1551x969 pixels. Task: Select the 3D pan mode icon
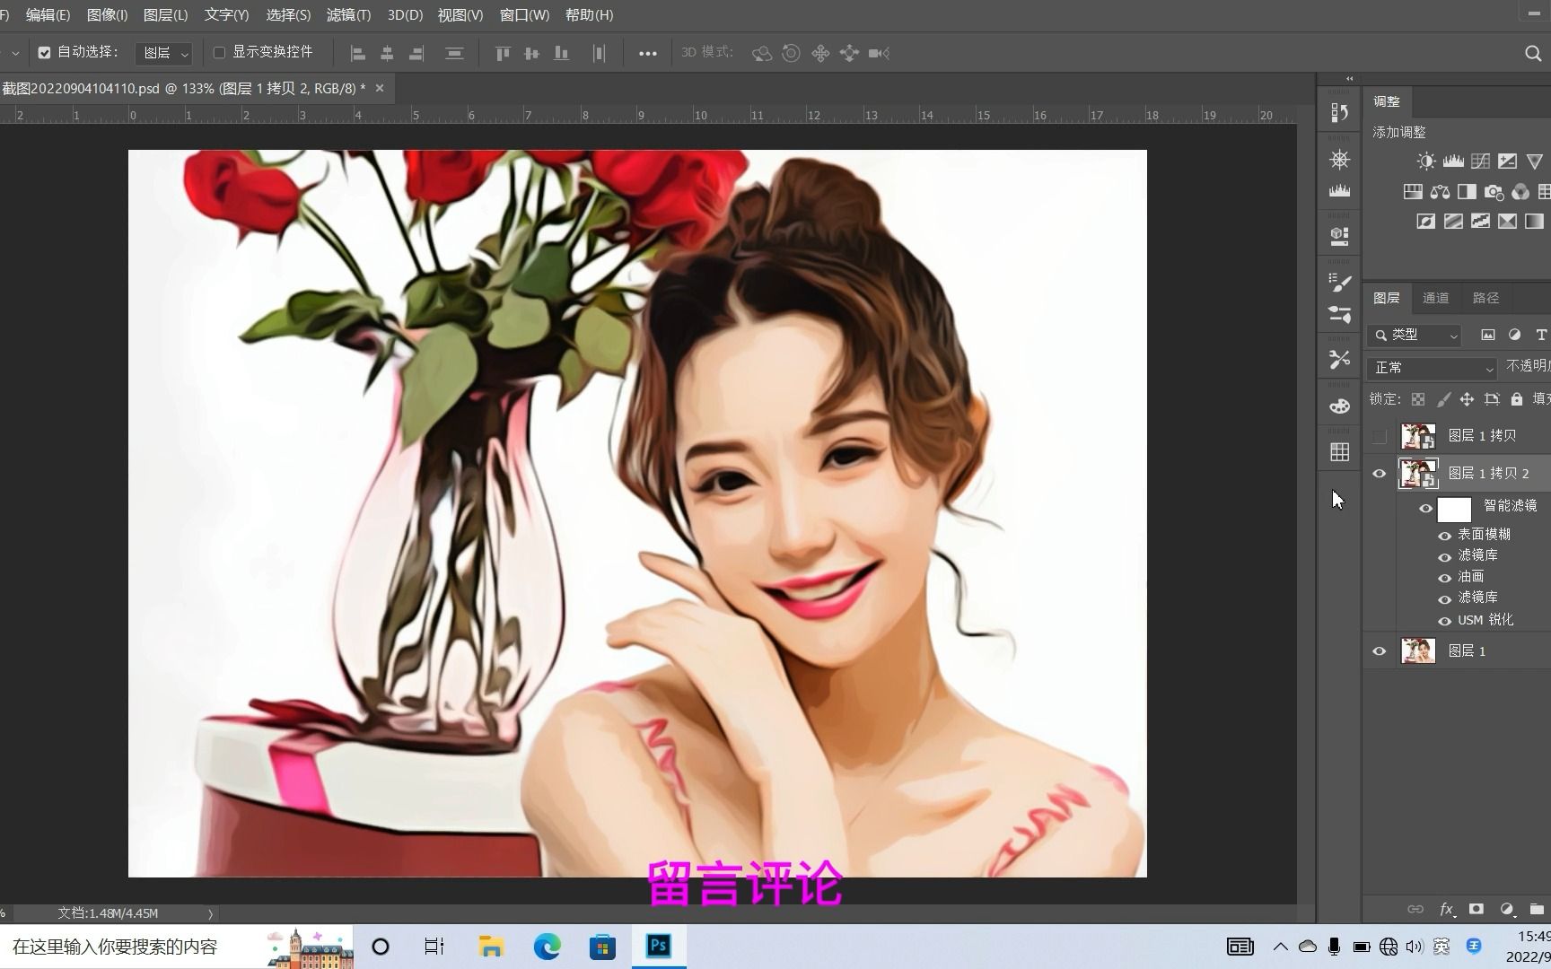click(x=820, y=54)
